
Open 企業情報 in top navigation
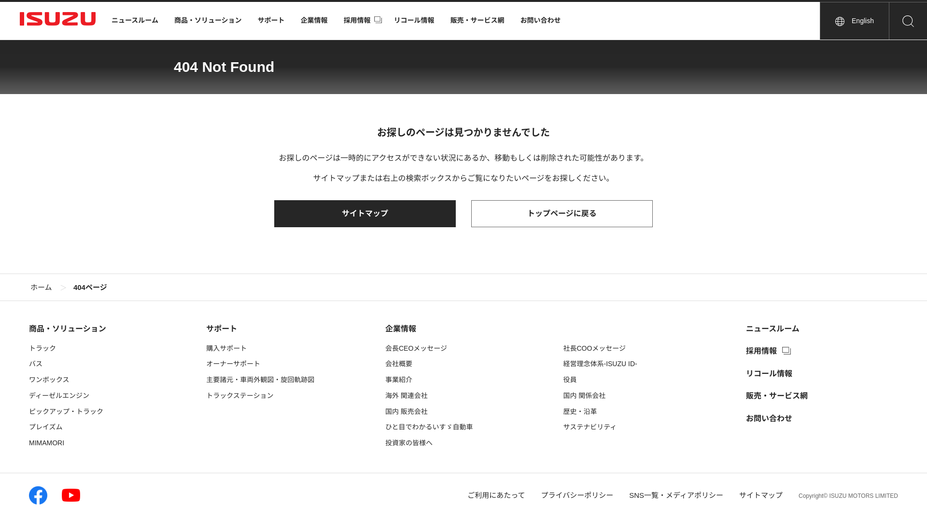[314, 20]
